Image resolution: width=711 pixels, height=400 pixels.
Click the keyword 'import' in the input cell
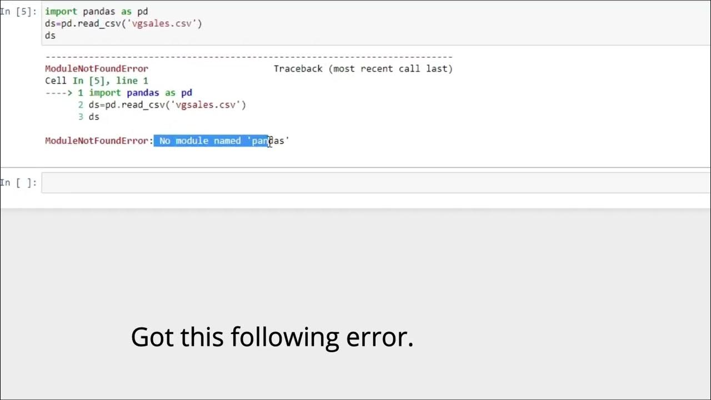click(x=61, y=12)
